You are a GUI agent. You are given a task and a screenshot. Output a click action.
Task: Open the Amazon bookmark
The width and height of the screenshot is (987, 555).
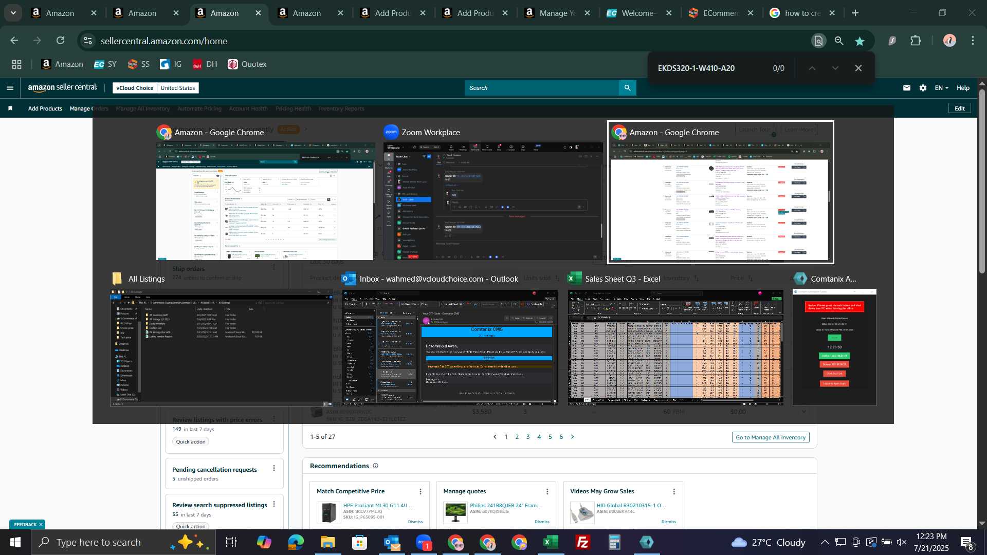pos(62,64)
